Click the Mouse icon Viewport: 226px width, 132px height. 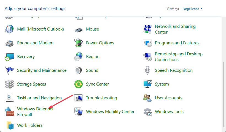point(79,29)
